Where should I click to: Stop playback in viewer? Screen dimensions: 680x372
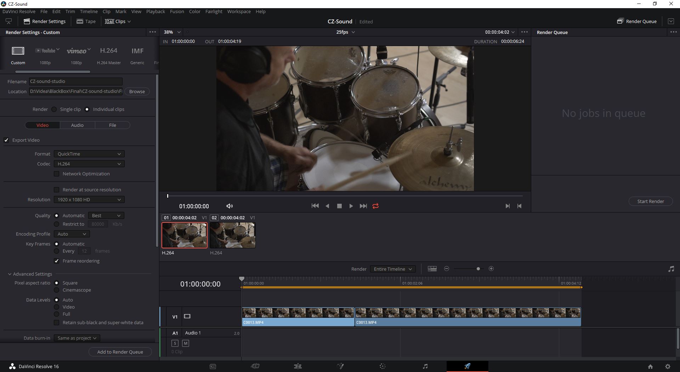click(339, 206)
